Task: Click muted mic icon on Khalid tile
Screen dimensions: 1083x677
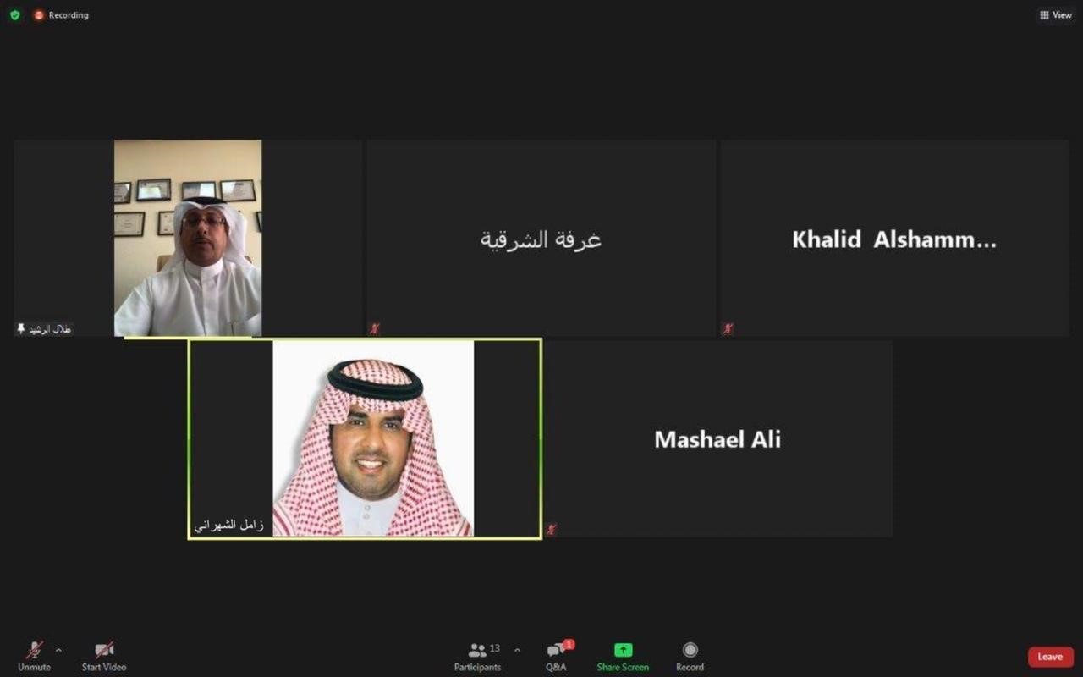Action: [728, 328]
